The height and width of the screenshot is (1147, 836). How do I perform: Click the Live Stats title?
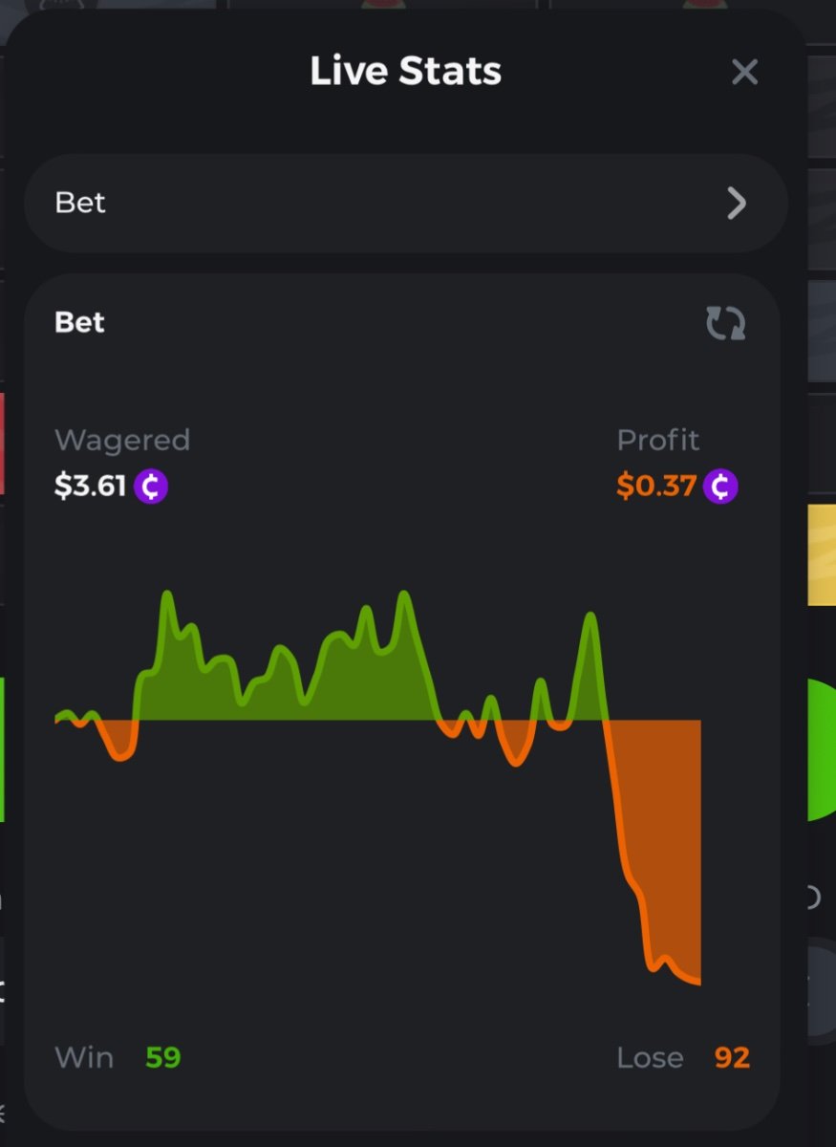click(x=405, y=72)
